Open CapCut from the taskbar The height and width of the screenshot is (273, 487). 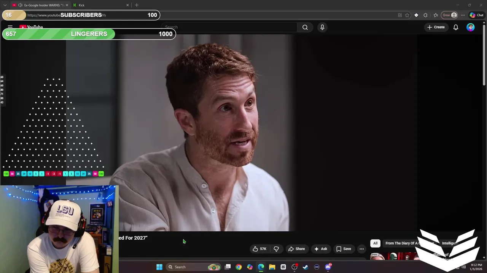coord(283,267)
